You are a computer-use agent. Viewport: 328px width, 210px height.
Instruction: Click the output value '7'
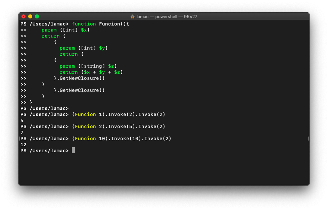[x=22, y=133]
